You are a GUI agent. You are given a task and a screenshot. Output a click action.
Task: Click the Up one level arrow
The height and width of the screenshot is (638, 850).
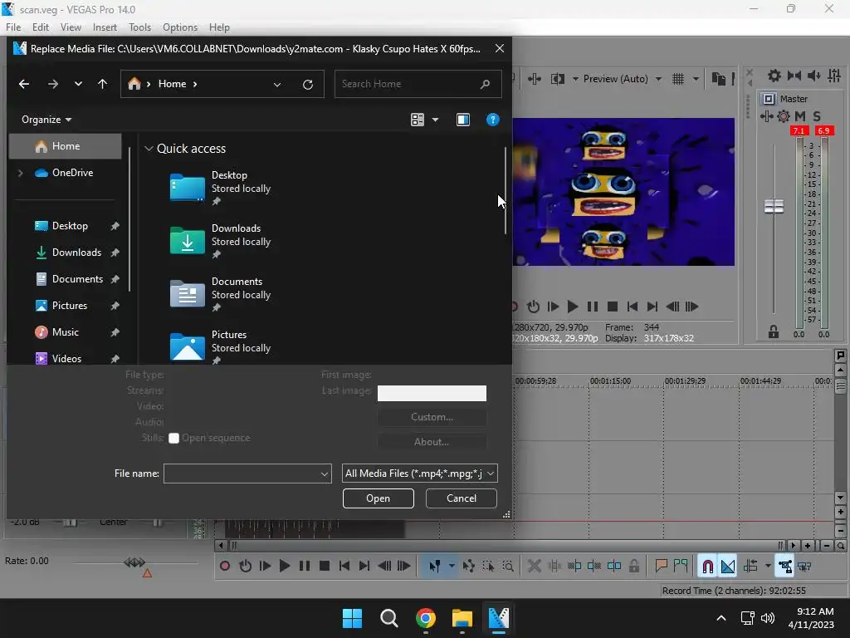pos(102,84)
